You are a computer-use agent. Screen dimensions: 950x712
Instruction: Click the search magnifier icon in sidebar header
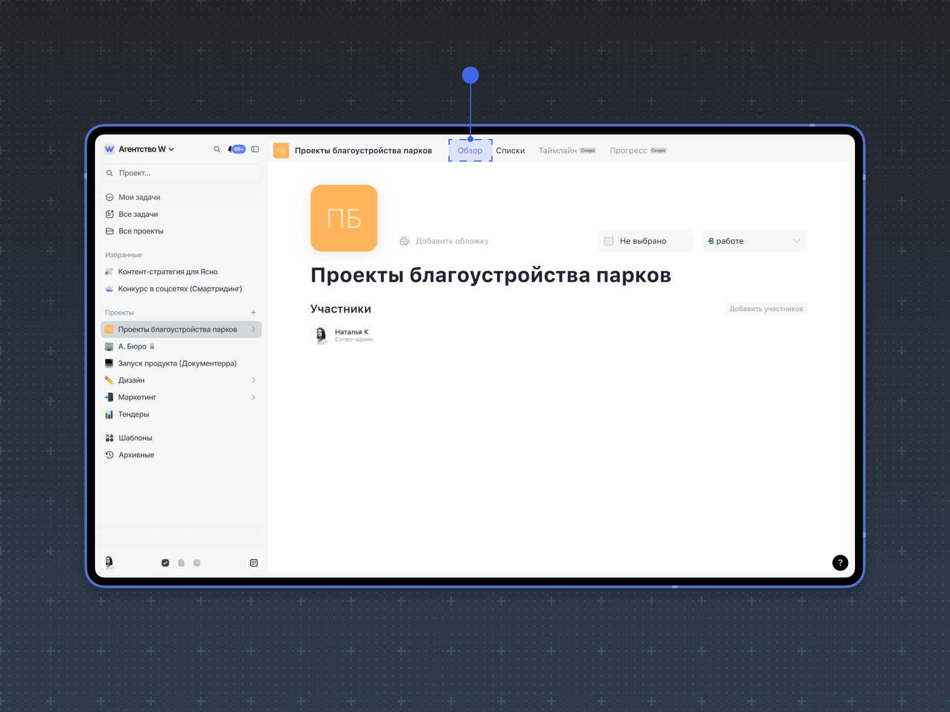click(x=217, y=149)
